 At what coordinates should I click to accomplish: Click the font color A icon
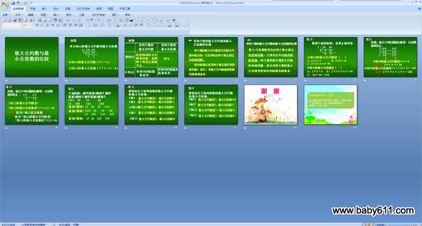click(118, 25)
